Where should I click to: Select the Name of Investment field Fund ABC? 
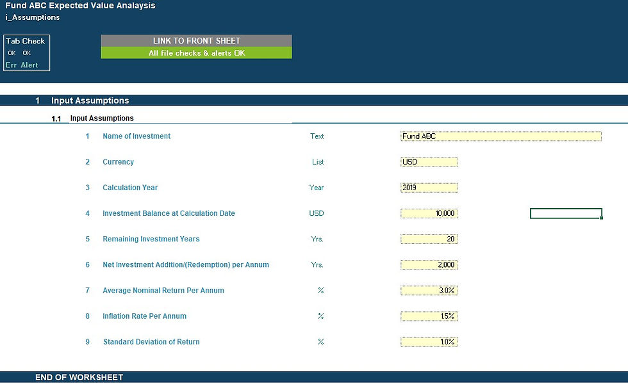click(x=500, y=136)
